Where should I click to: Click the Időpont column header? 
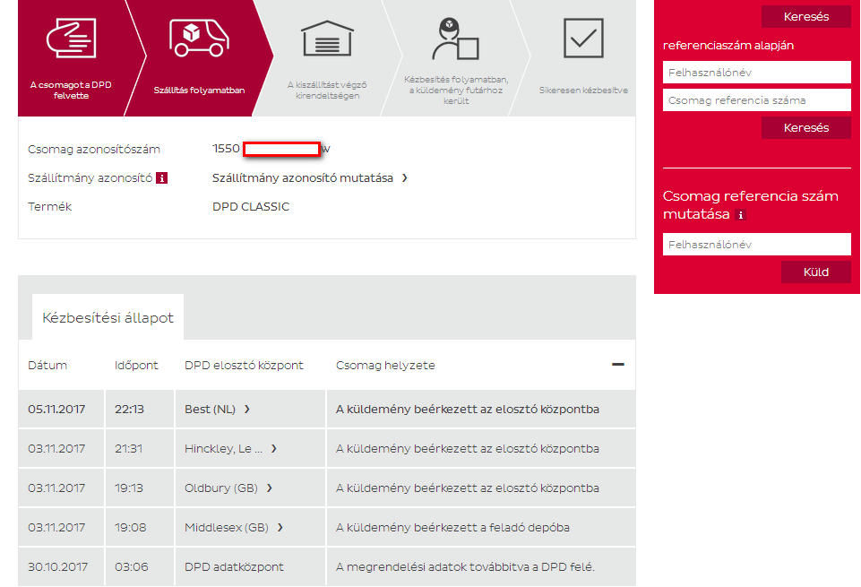click(x=136, y=365)
